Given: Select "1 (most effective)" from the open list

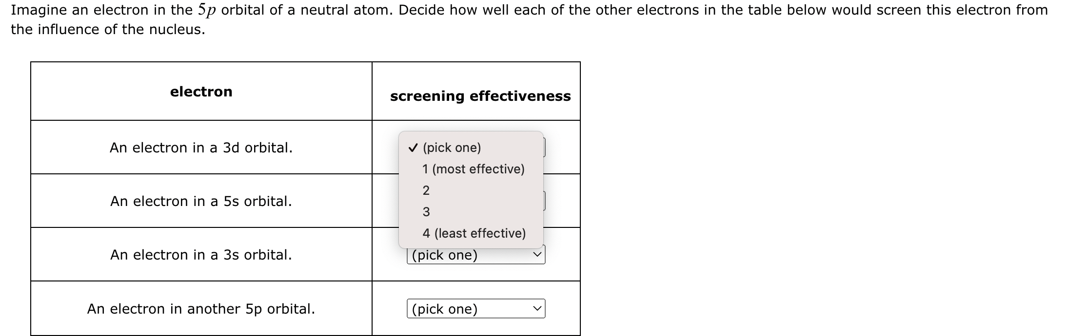Looking at the screenshot, I should point(473,169).
